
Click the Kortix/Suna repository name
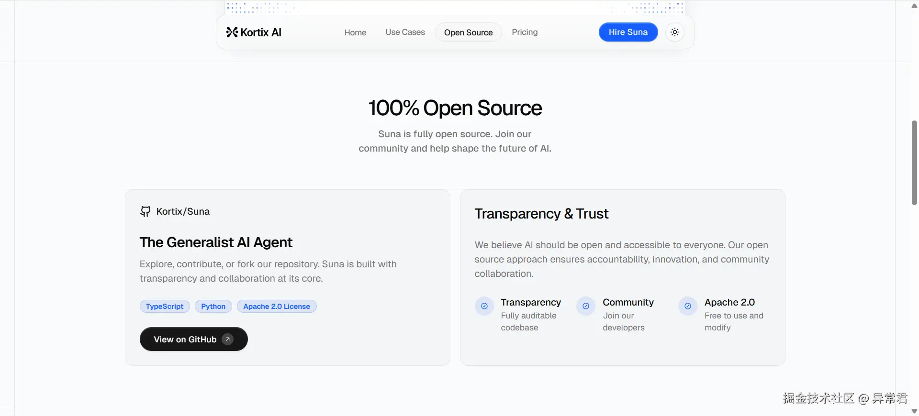183,211
